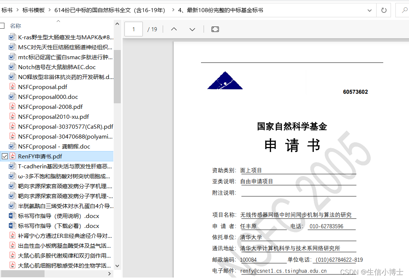Select the file NSFCproposal-2008.pdf
409x279 pixels.
coord(50,107)
